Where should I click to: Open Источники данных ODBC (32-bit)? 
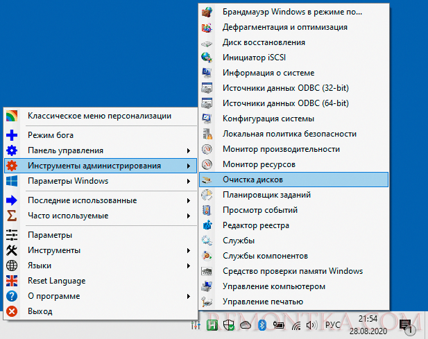293,88
